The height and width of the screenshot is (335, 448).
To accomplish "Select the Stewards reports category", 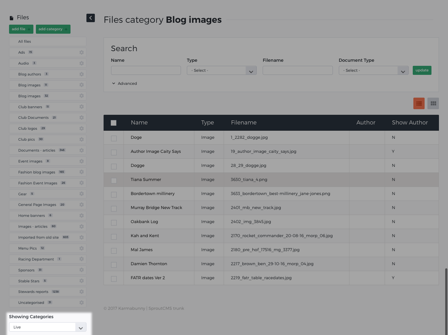I will [48, 292].
